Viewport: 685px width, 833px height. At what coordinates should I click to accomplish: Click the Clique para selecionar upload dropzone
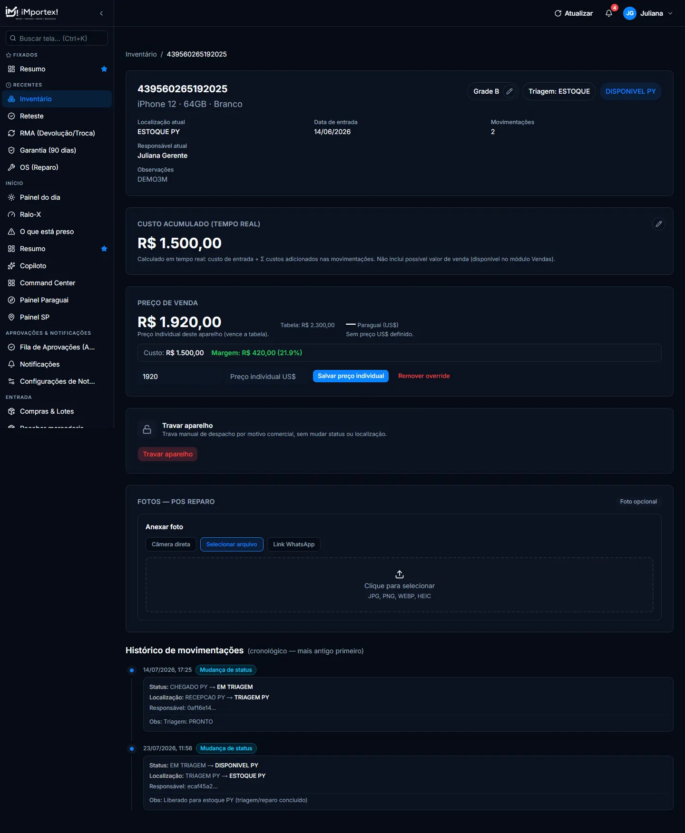(400, 585)
